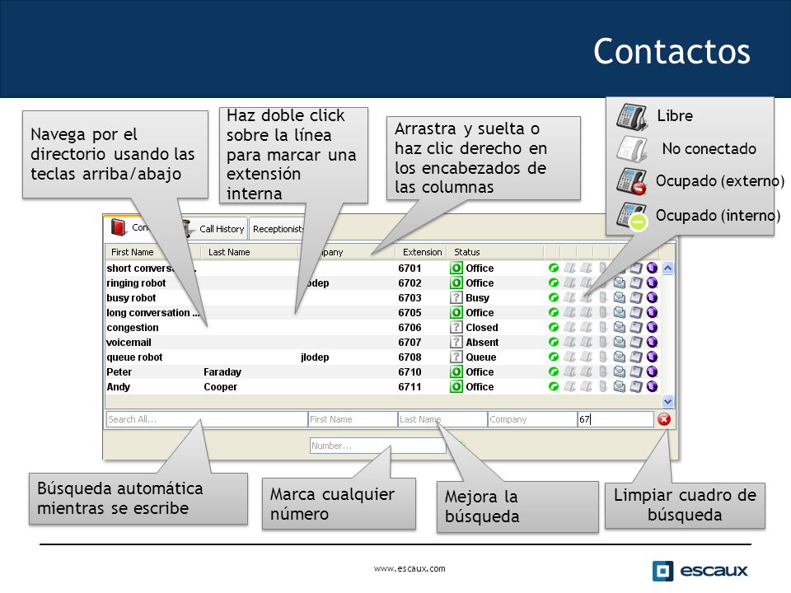The image size is (791, 593).
Task: Sort by the Extension column header
Action: pos(422,252)
